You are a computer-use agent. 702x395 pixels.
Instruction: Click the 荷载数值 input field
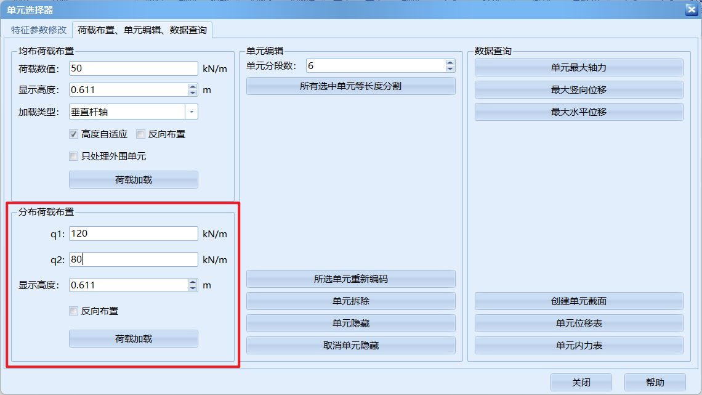133,68
